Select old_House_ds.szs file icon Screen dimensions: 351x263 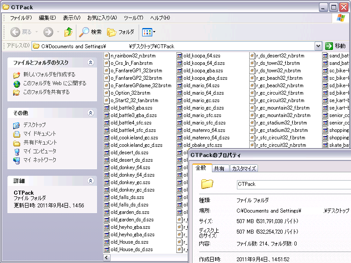(x=107, y=242)
